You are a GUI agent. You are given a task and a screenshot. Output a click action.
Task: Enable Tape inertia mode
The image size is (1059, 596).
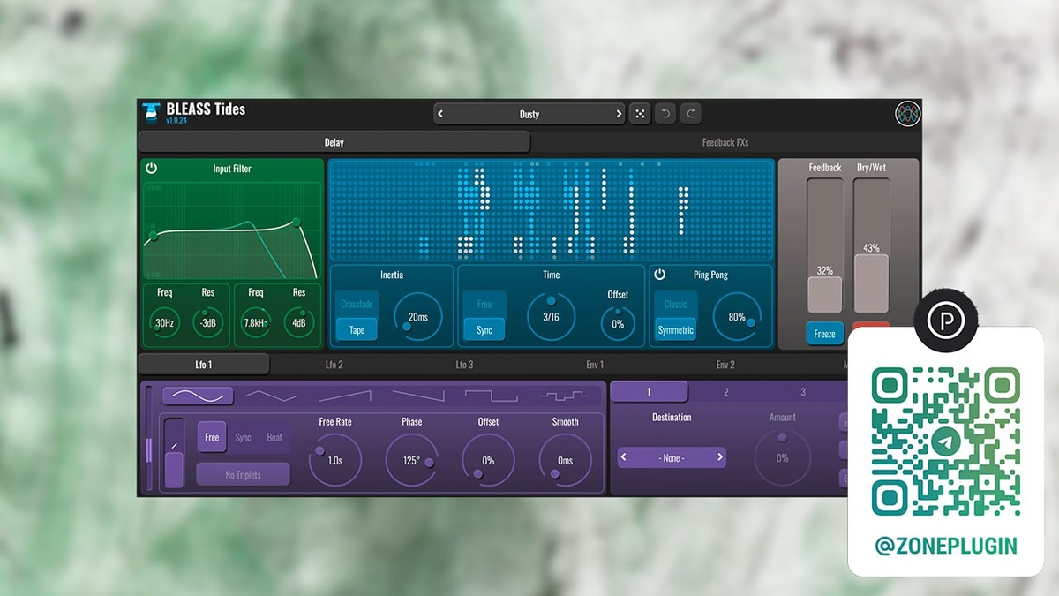(357, 329)
